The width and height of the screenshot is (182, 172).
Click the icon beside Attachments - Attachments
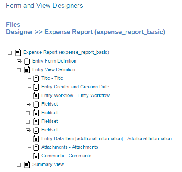(36, 147)
